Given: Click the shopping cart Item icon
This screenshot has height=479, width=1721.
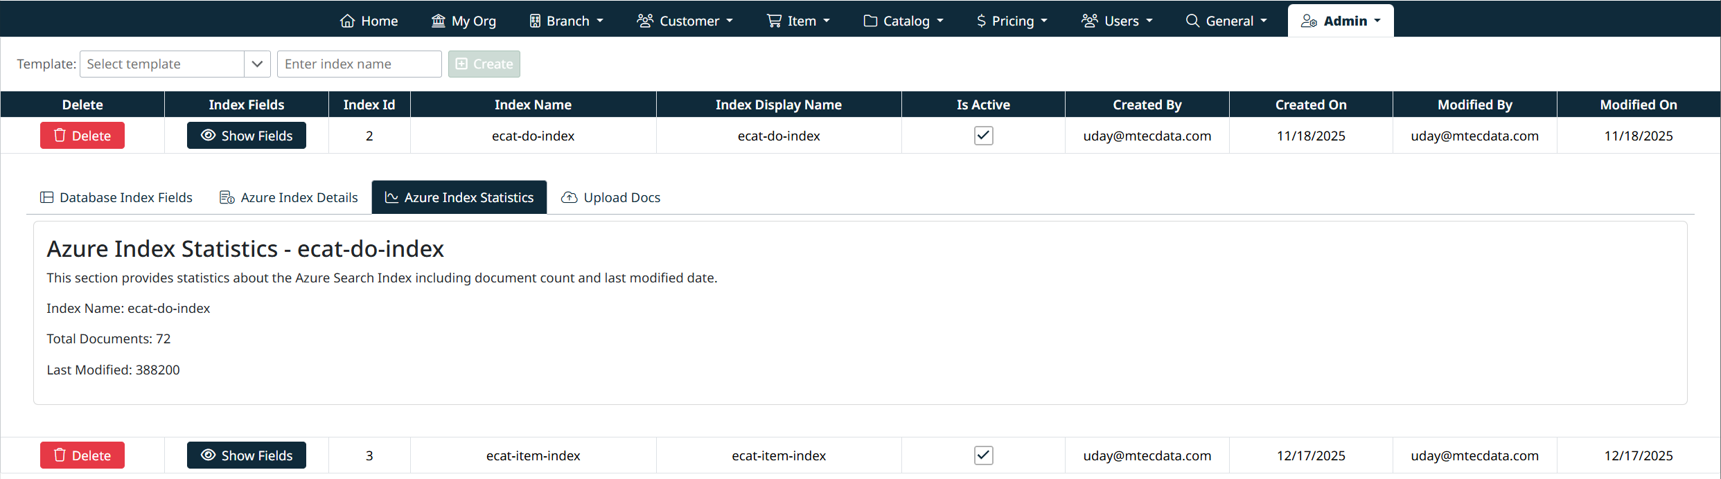Looking at the screenshot, I should tap(774, 21).
